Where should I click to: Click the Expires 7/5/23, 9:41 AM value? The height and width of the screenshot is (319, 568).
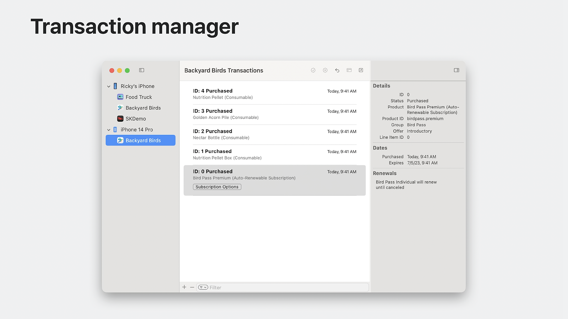tap(422, 163)
